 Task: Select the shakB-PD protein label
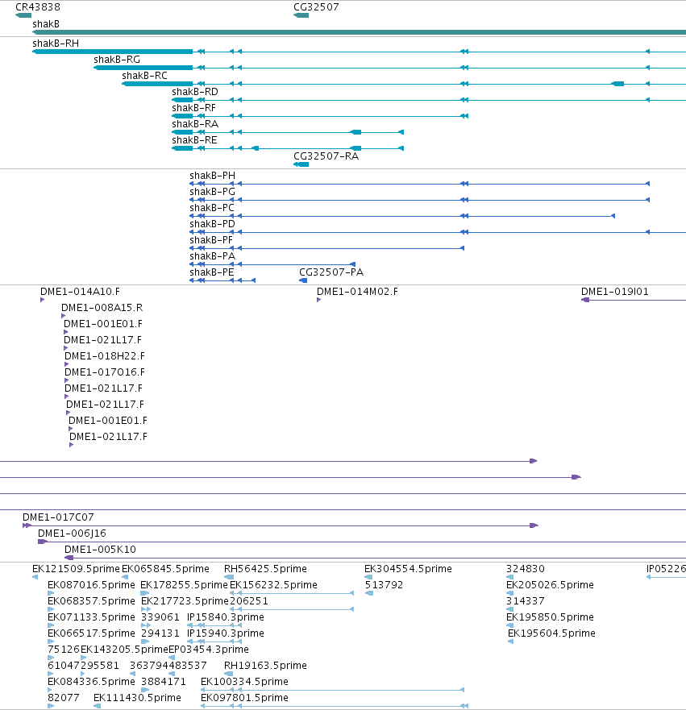pyautogui.click(x=212, y=224)
